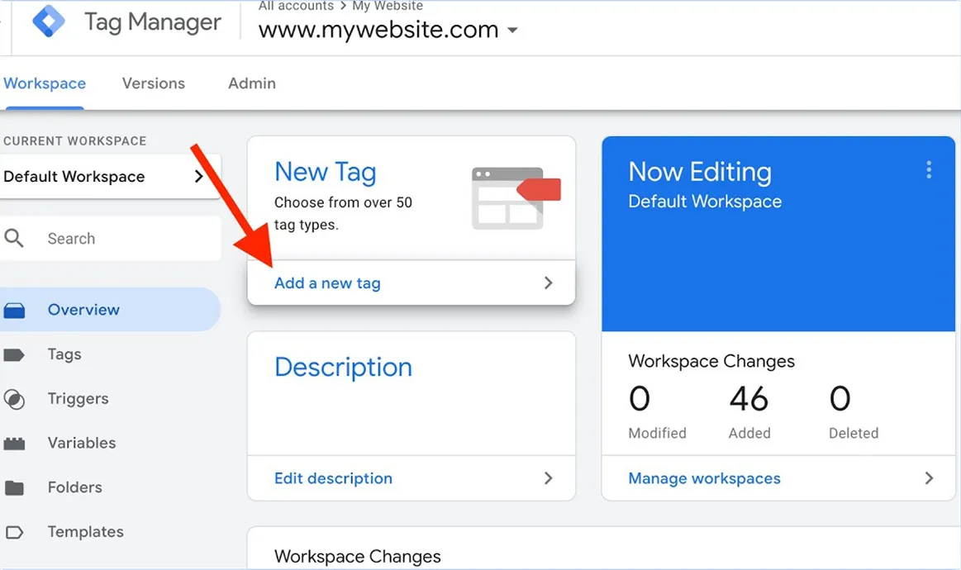Expand the Default Workspace selector
This screenshot has width=961, height=570.
click(x=111, y=177)
